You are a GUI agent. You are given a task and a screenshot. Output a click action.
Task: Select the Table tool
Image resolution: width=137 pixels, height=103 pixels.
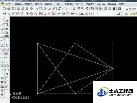click(x=2, y=90)
